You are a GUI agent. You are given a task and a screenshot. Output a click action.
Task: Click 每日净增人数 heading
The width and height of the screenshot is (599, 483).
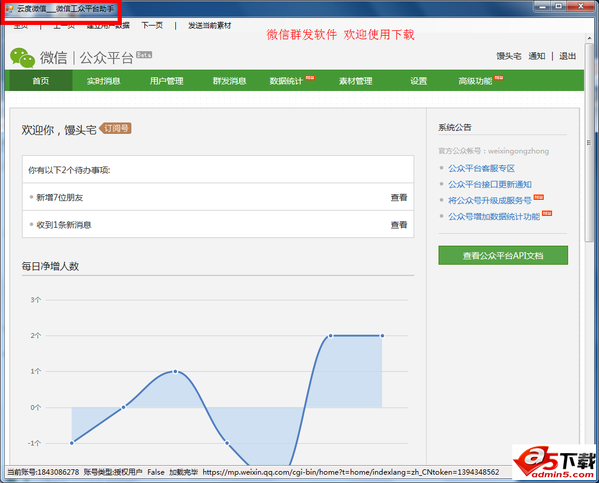pos(50,266)
